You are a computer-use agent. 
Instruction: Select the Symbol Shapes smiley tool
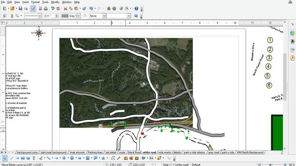tap(72, 158)
